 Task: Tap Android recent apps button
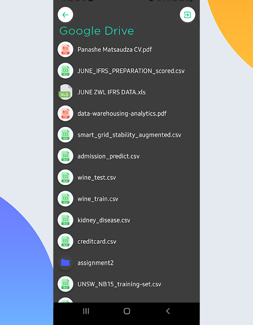click(x=86, y=311)
